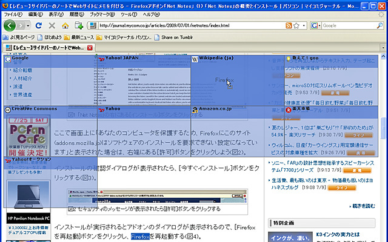Select the Amazon.co.jp tile
This screenshot has height=242, width=388.
pos(238,131)
